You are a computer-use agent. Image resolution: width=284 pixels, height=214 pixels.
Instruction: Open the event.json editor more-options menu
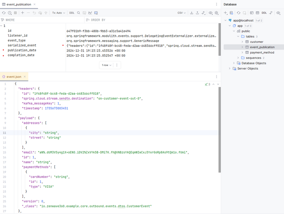(x=217, y=77)
